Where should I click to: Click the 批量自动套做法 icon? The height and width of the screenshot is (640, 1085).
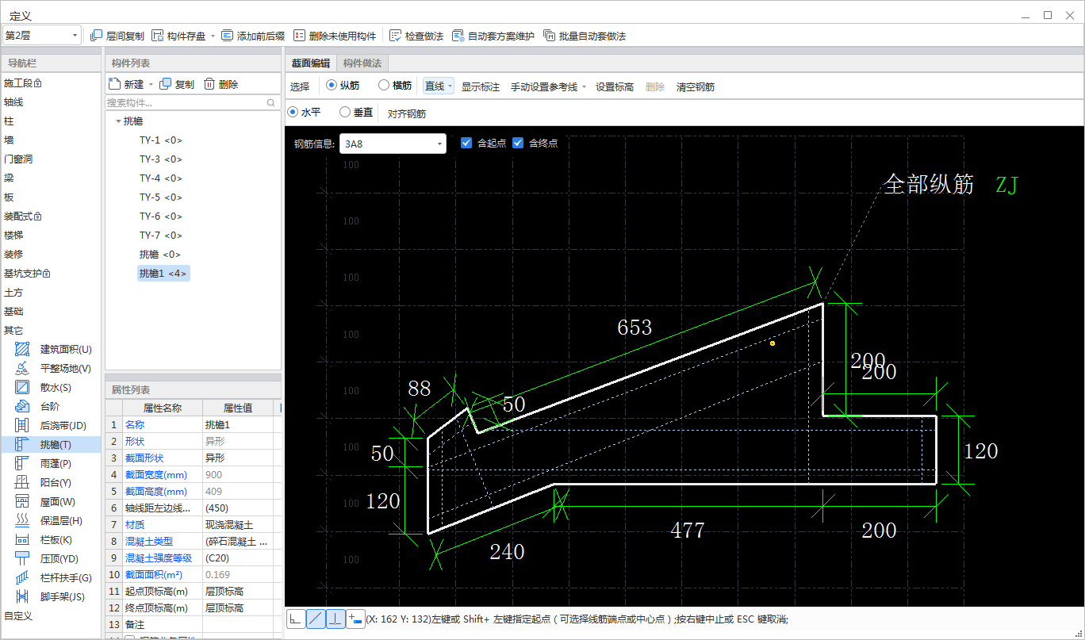tap(549, 36)
